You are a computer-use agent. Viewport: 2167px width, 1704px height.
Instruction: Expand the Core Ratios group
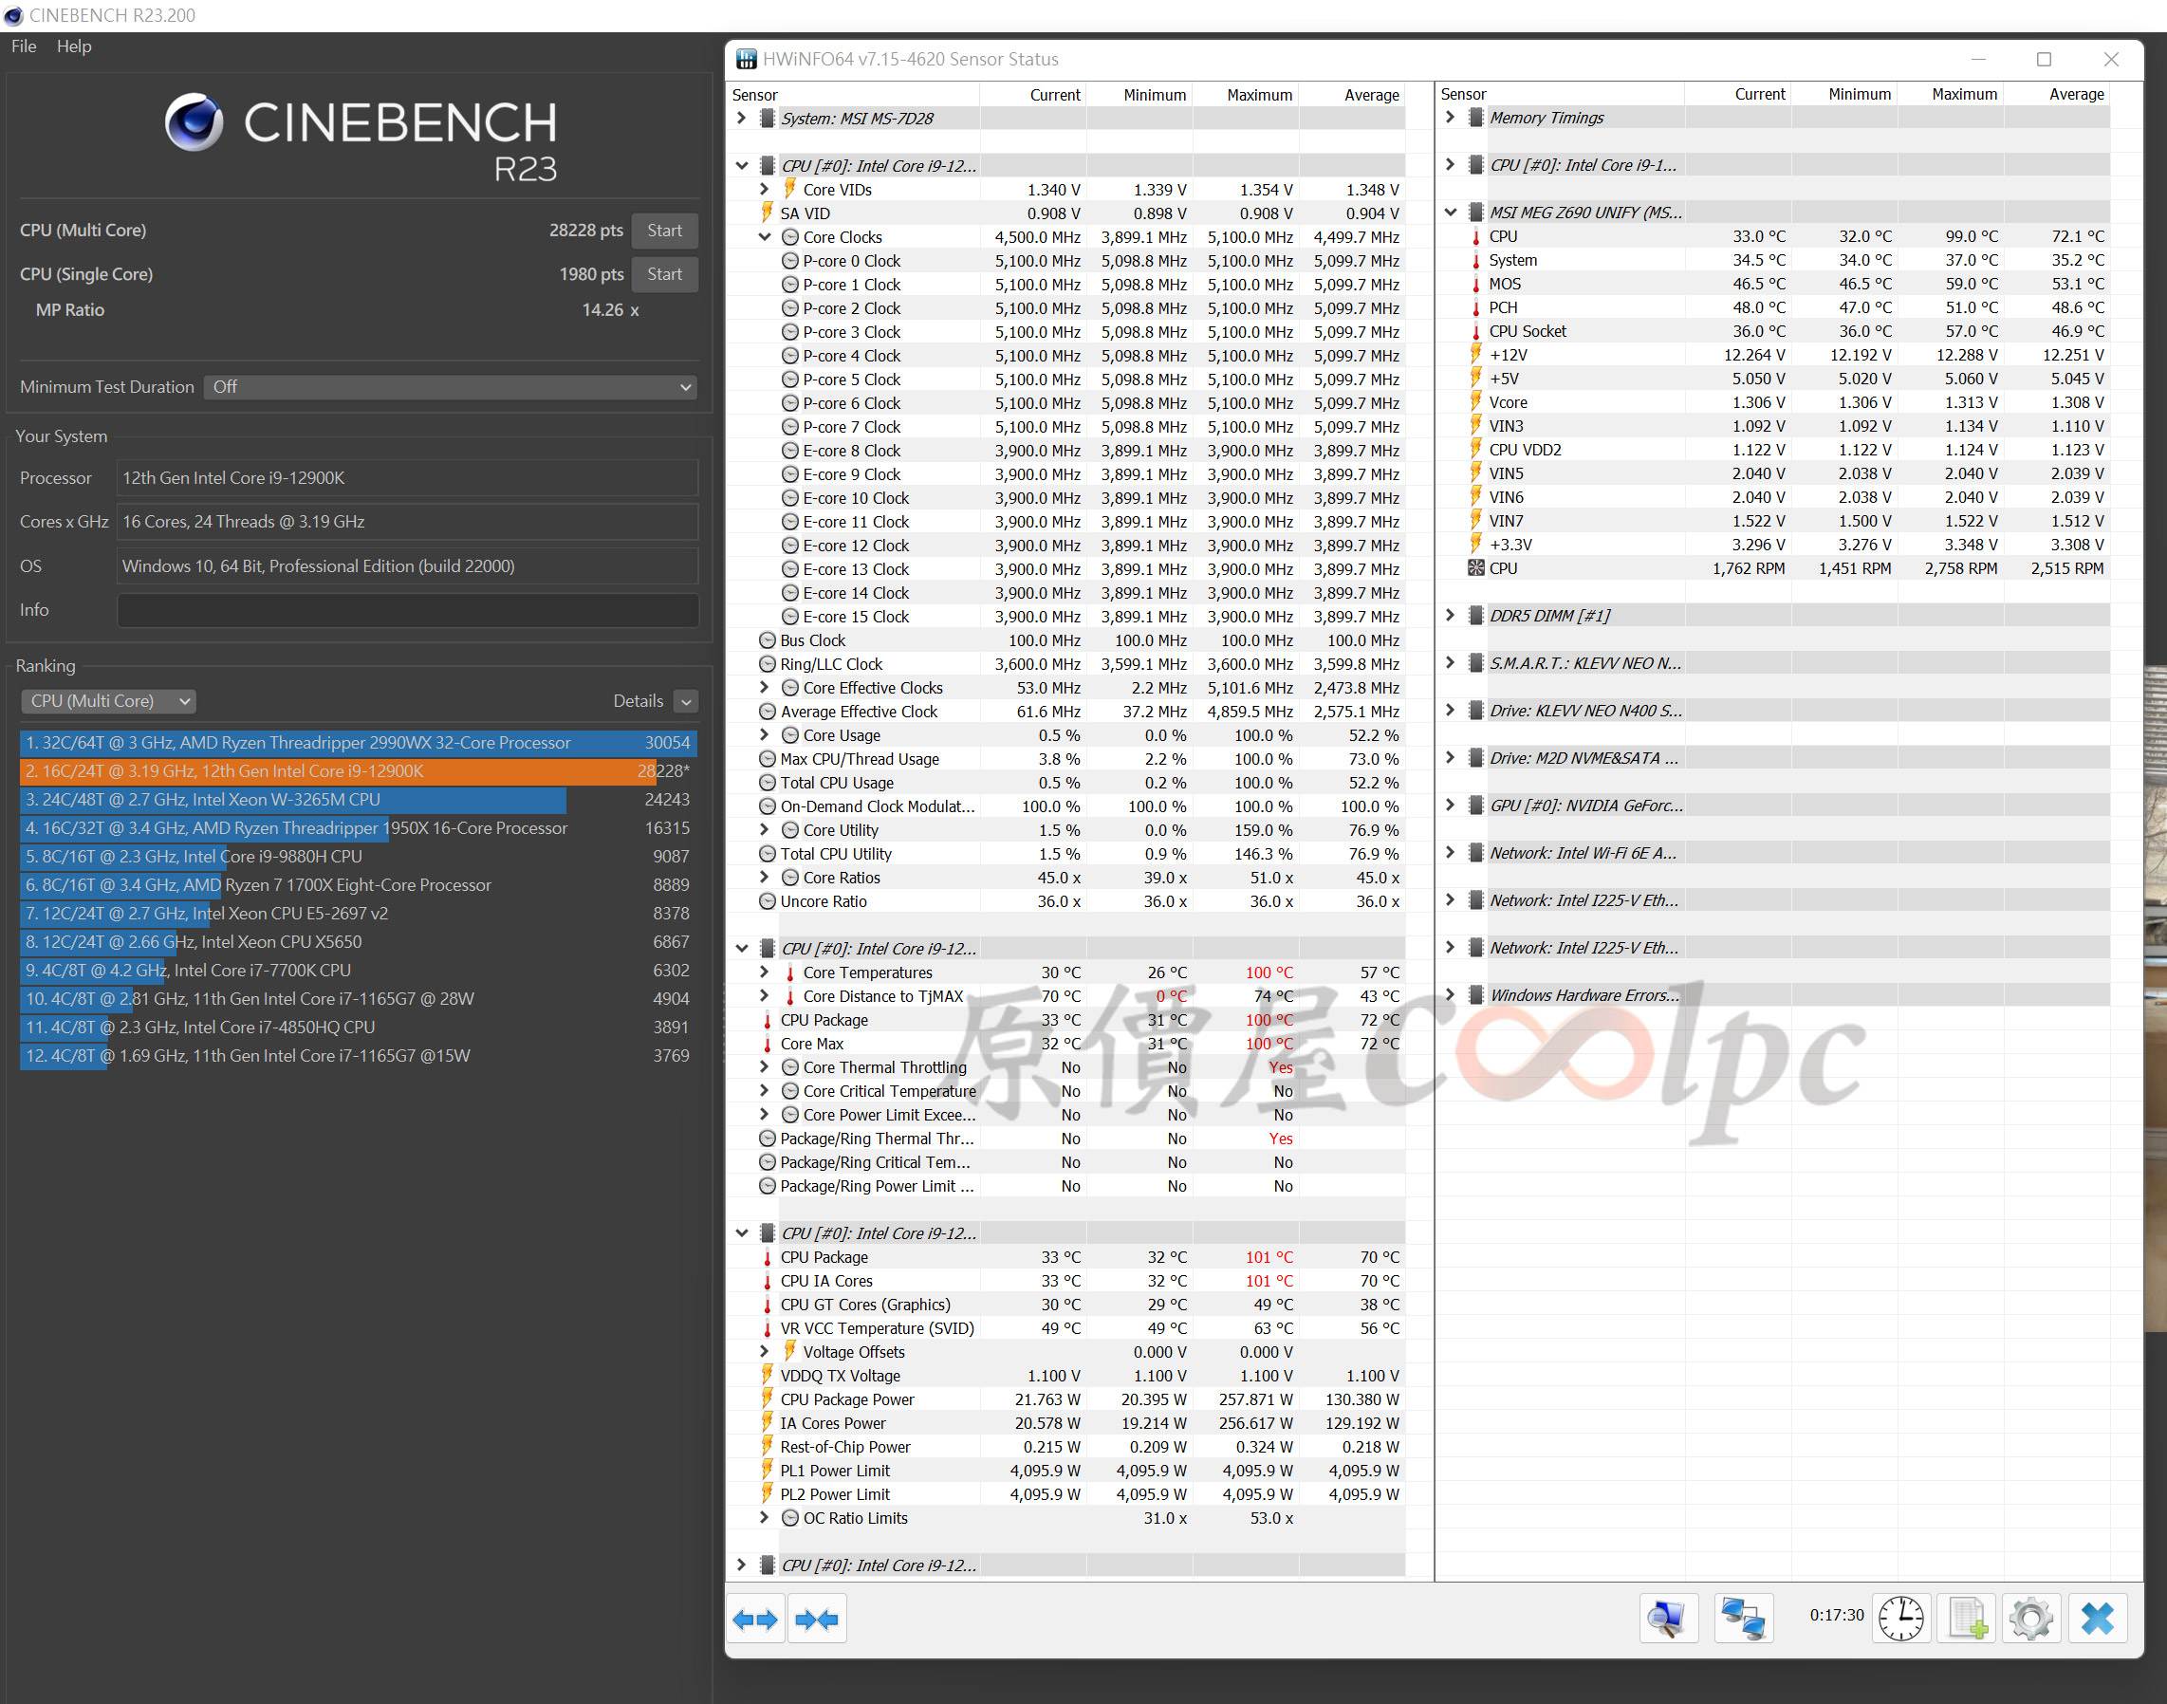764,878
